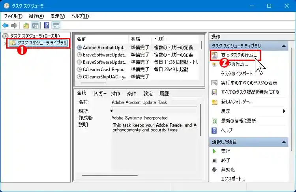The width and height of the screenshot is (296, 192).
Task: Click the folder icon of タスク スケジューラ ライブラリ
Action: (13, 43)
